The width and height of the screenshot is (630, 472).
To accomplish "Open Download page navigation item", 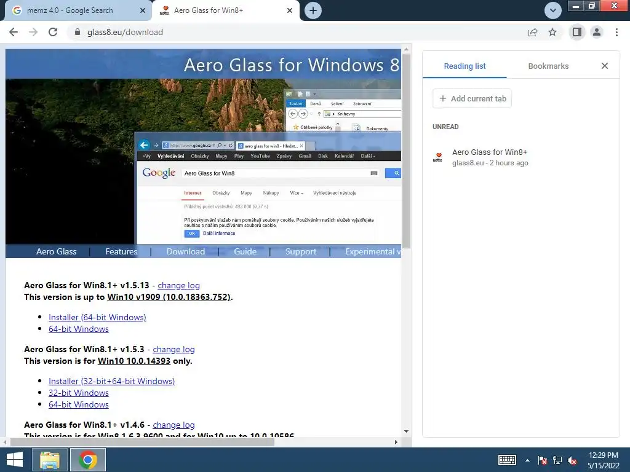I will point(186,251).
